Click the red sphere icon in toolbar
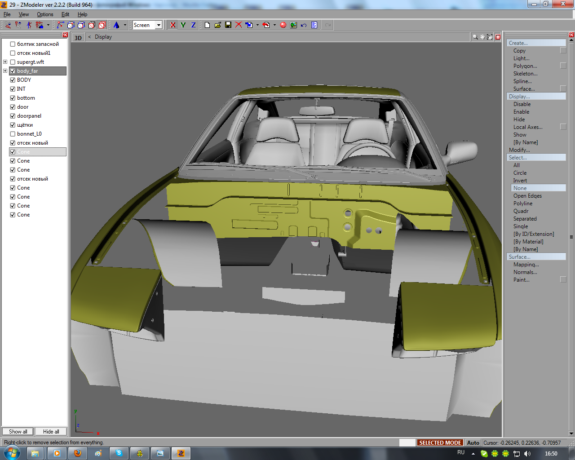 click(283, 25)
